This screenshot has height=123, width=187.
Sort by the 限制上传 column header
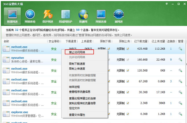(x=124, y=41)
